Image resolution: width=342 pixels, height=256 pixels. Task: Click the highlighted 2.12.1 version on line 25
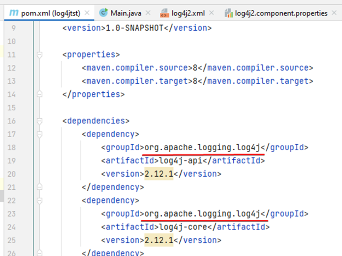tap(159, 240)
